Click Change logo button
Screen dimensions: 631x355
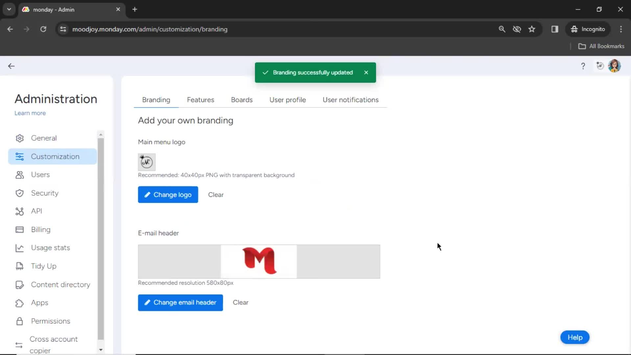168,194
